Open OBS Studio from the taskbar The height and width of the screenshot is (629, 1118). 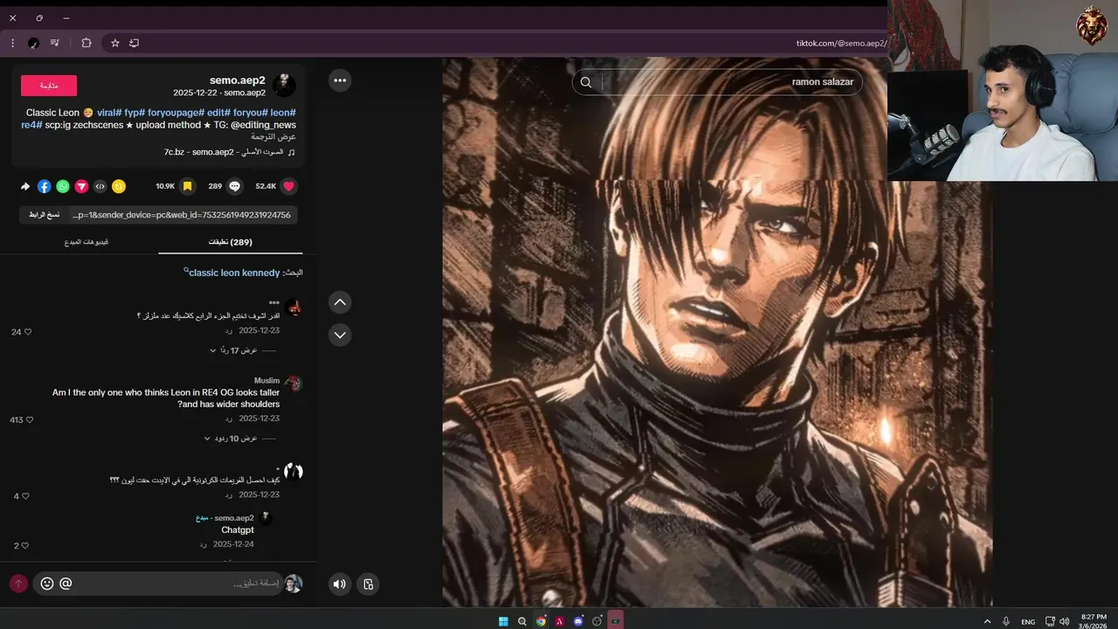[597, 621]
